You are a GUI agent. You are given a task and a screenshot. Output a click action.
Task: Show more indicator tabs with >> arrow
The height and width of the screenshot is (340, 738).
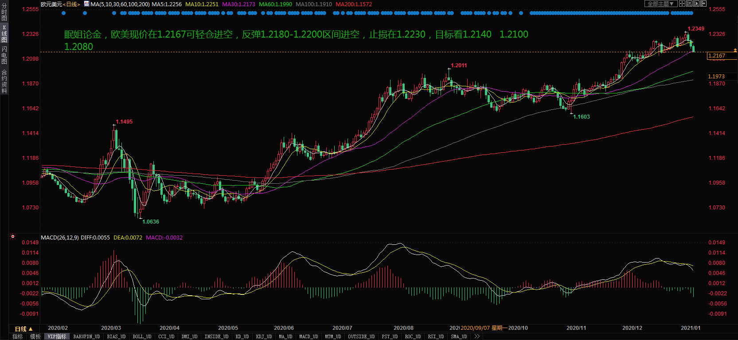[x=477, y=336]
